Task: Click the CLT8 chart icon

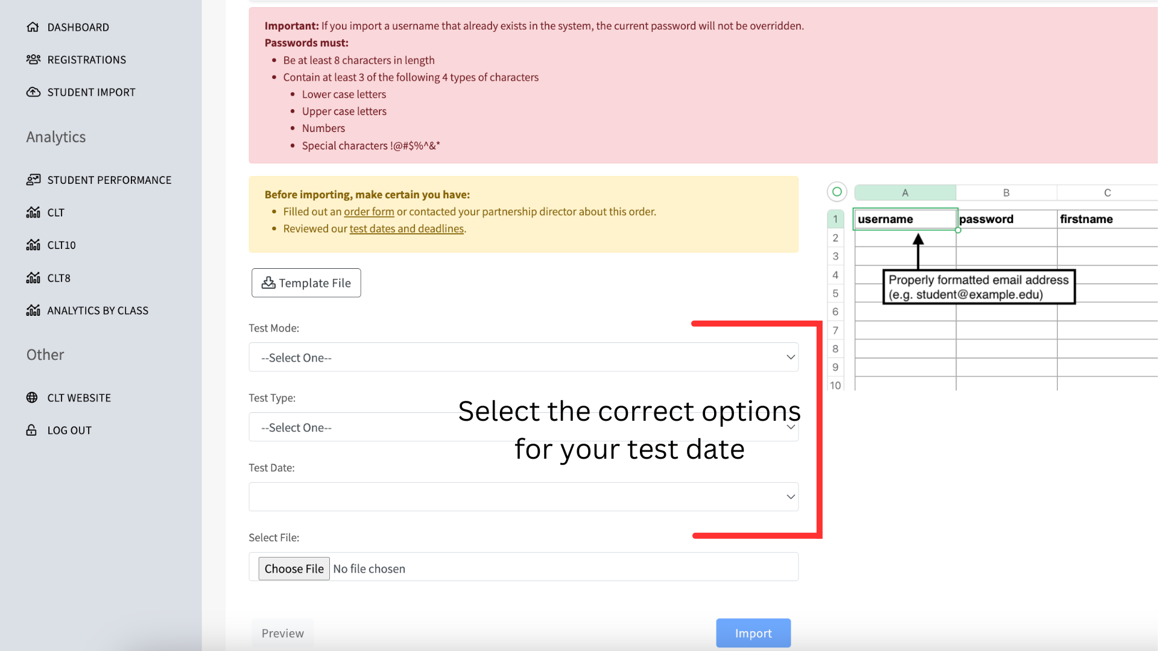Action: [x=33, y=278]
